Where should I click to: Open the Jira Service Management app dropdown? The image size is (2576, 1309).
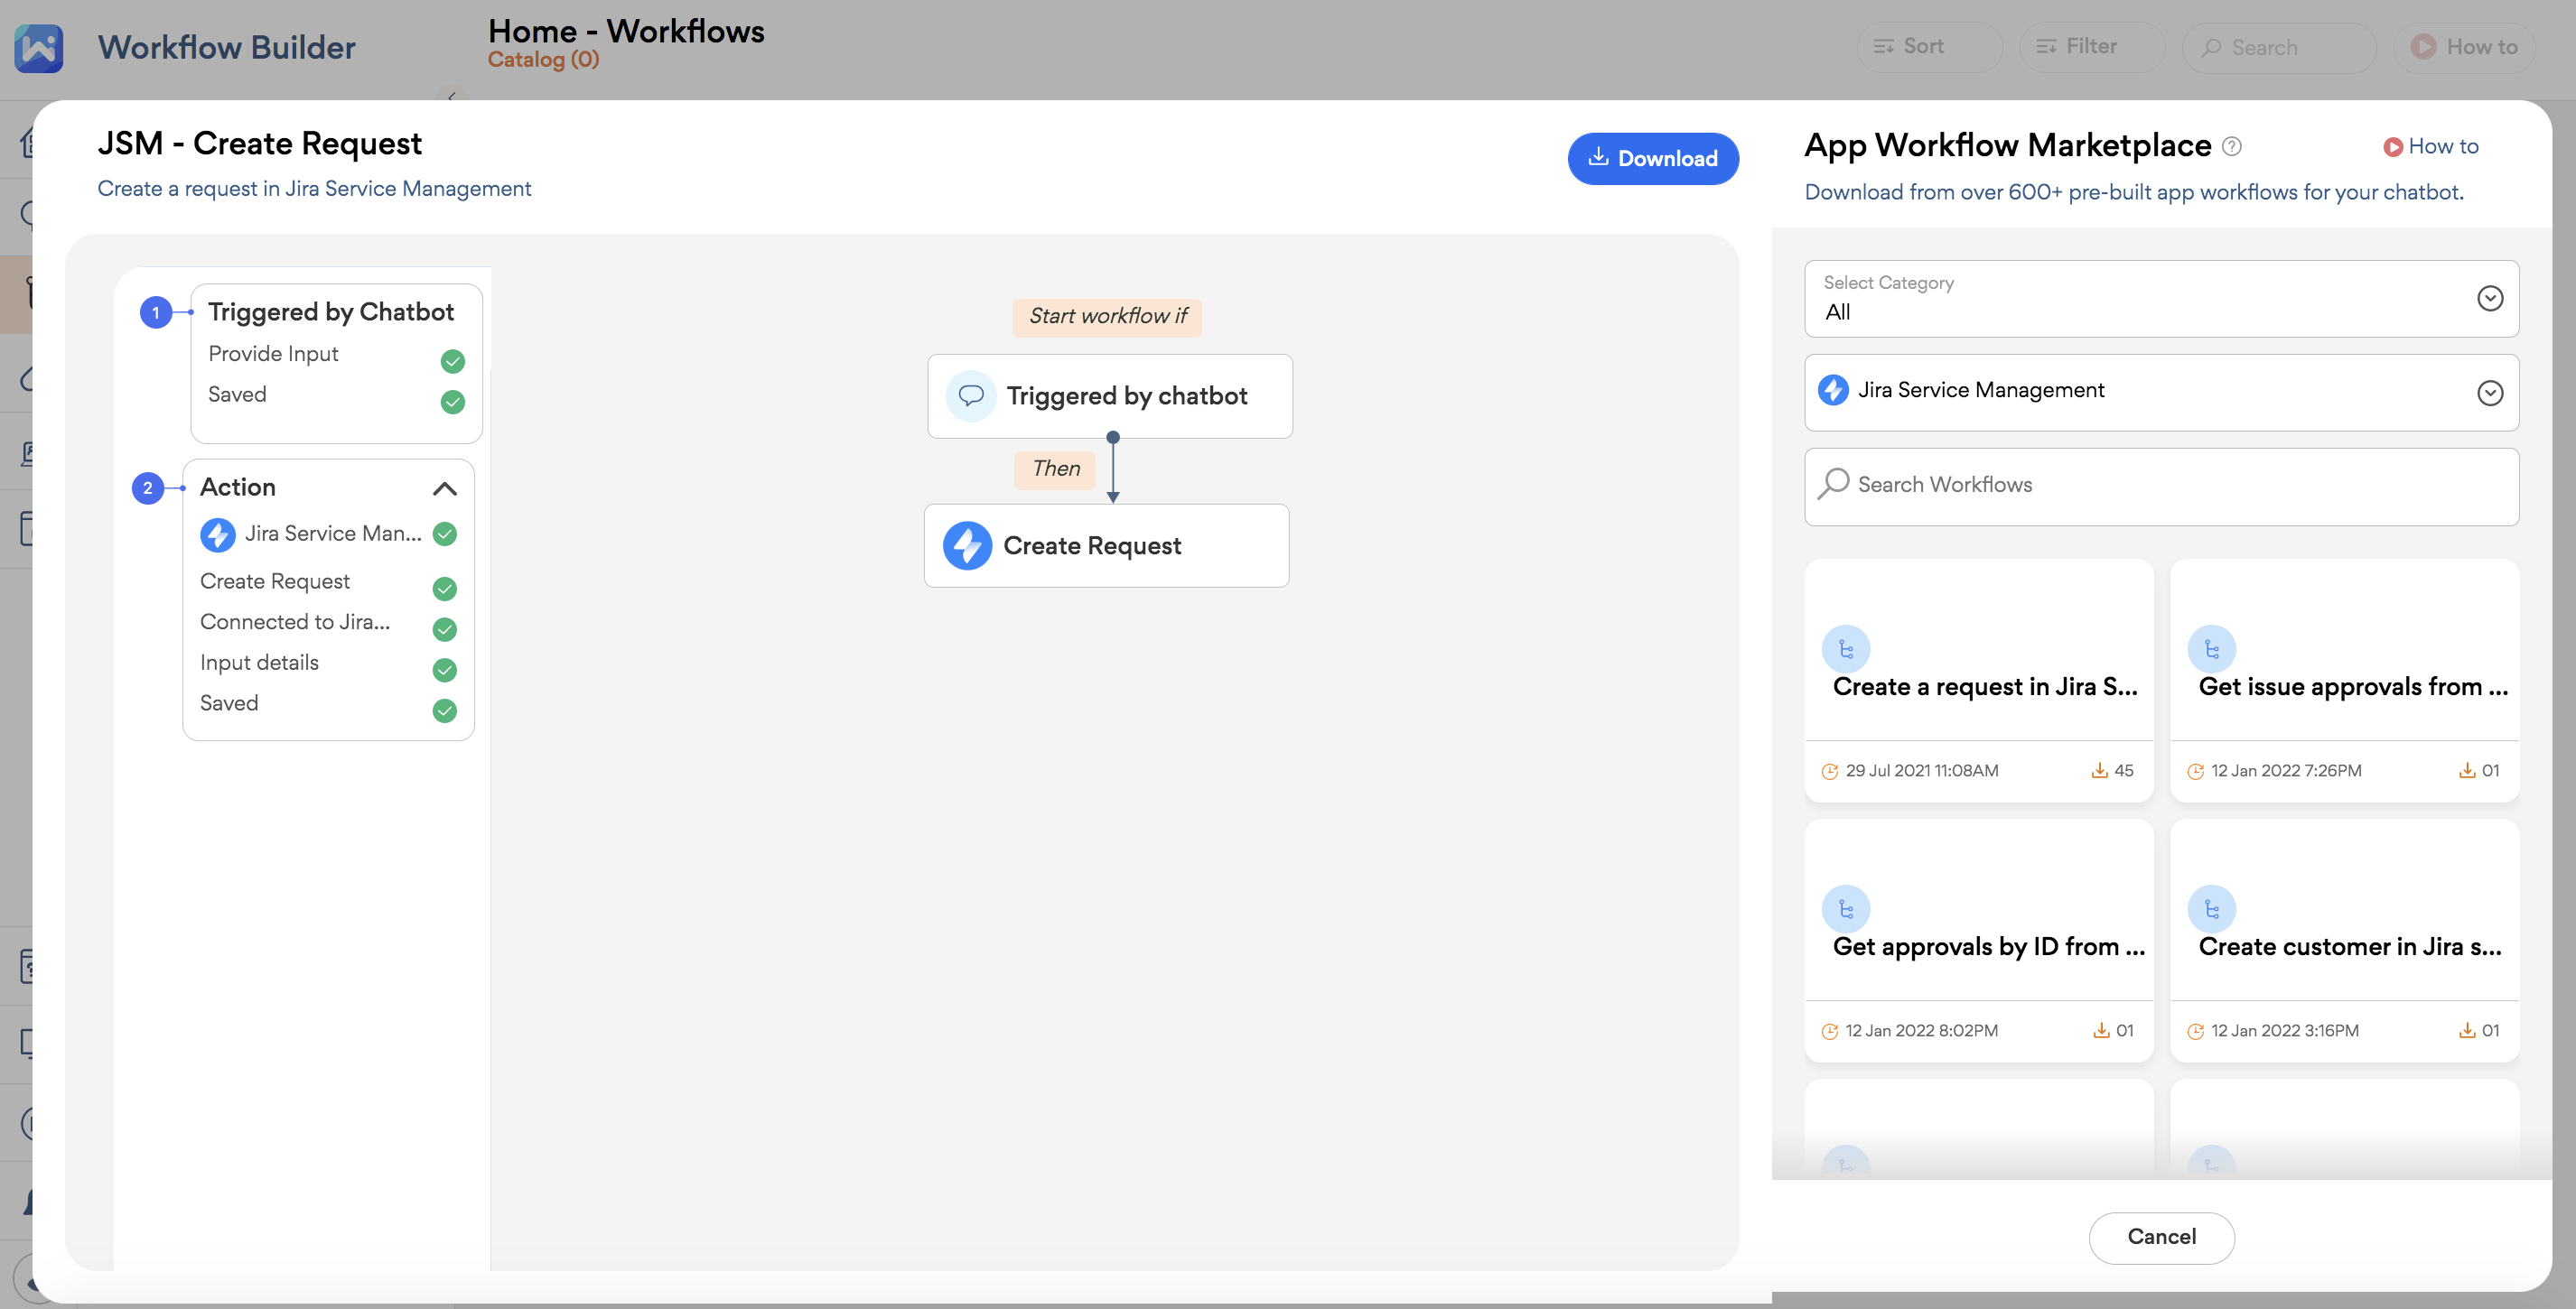tap(2160, 392)
